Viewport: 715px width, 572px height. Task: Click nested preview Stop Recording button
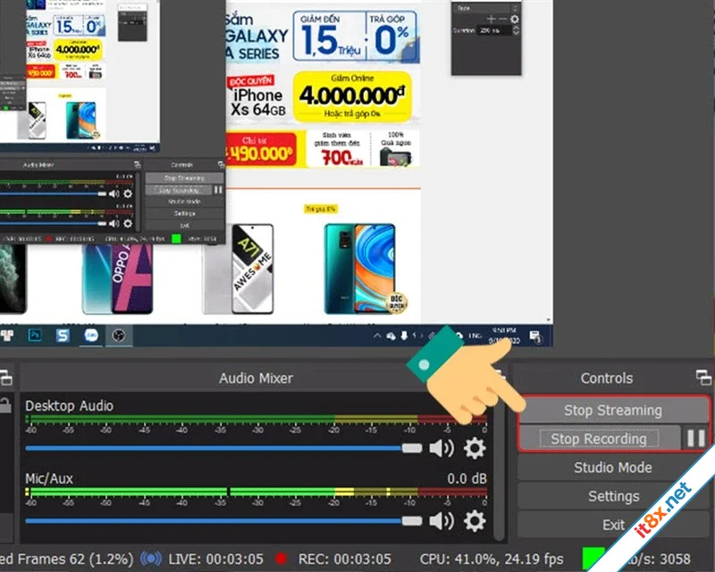pos(179,189)
